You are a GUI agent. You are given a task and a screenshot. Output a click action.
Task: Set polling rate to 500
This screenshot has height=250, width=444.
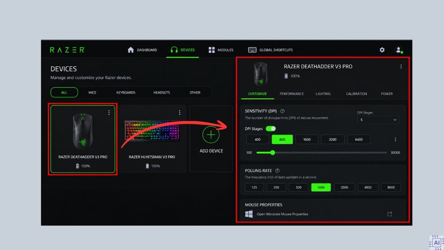(299, 187)
